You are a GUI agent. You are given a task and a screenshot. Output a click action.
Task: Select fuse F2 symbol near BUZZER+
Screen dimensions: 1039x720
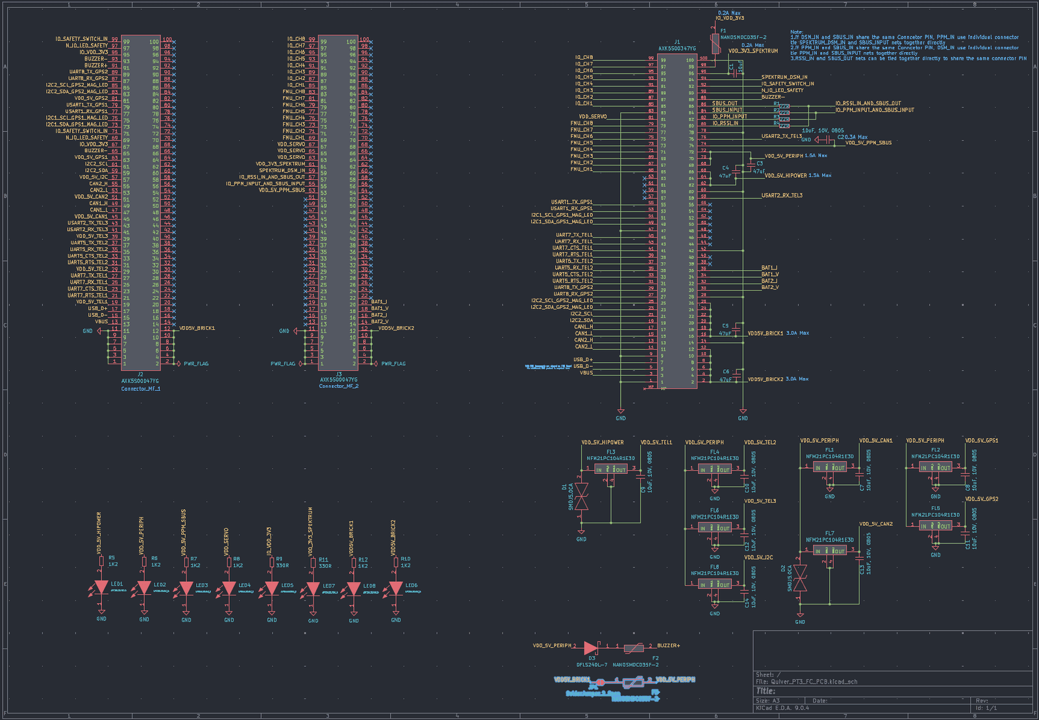coord(634,647)
